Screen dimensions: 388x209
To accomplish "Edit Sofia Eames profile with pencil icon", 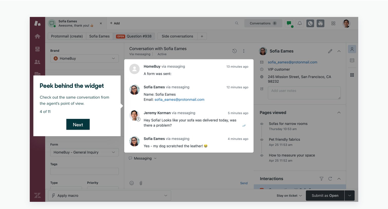I will [330, 51].
